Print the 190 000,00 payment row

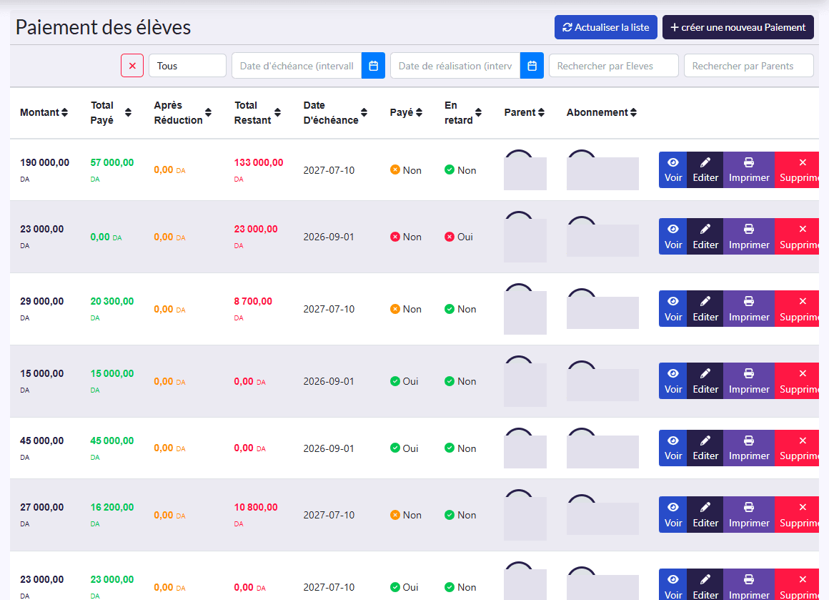749,169
